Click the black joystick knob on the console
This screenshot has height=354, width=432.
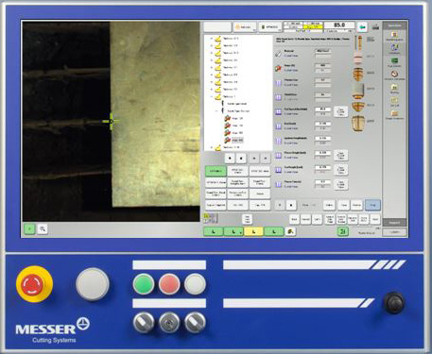394,302
